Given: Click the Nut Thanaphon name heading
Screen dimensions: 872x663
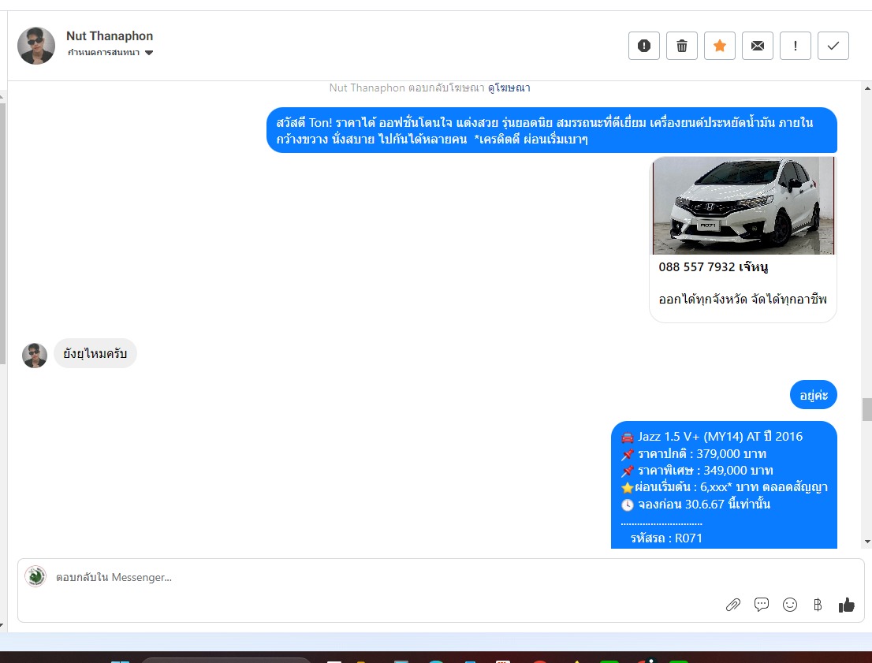Looking at the screenshot, I should tap(110, 36).
